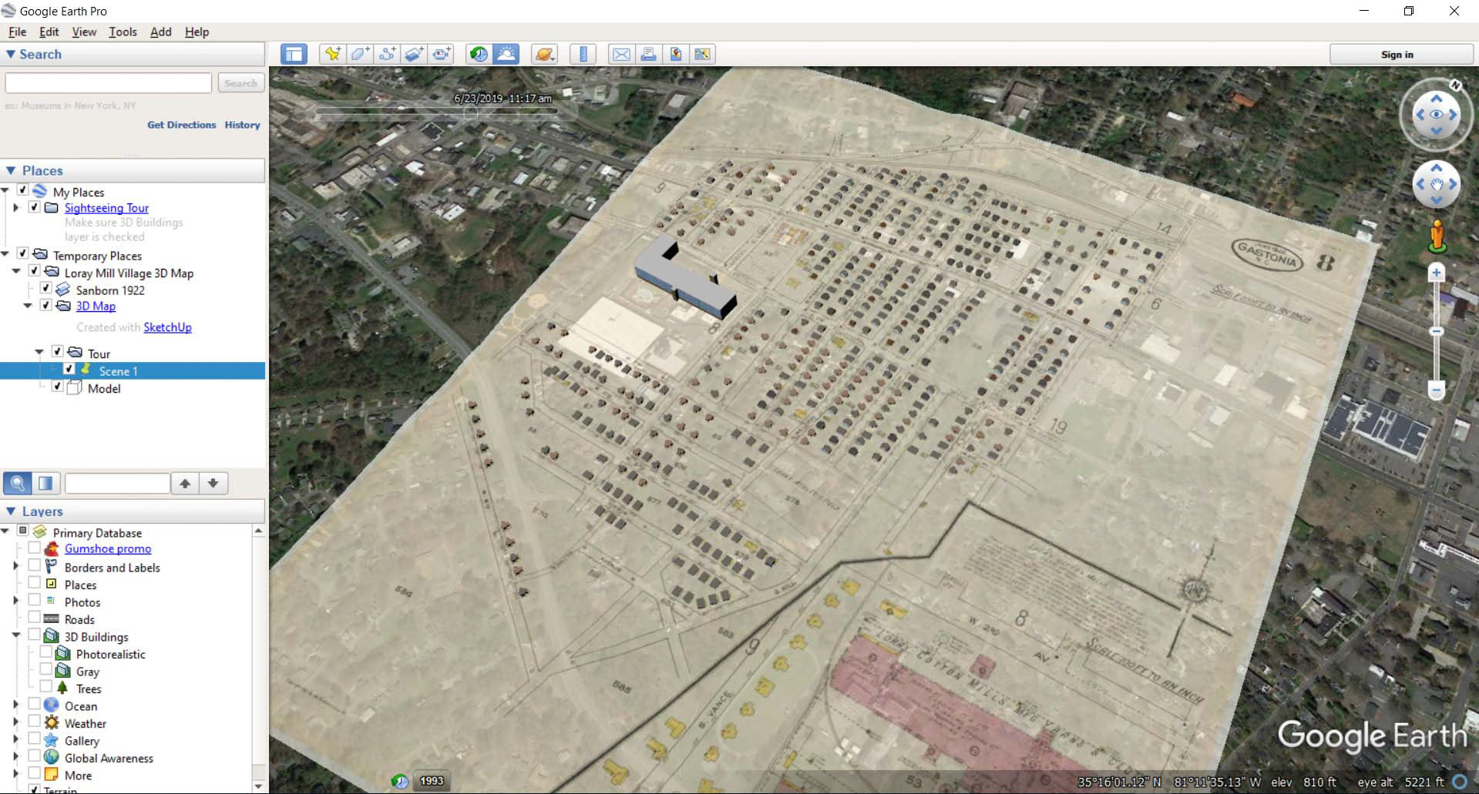1479x794 pixels.
Task: Collapse the Search panel
Action: 11,54
